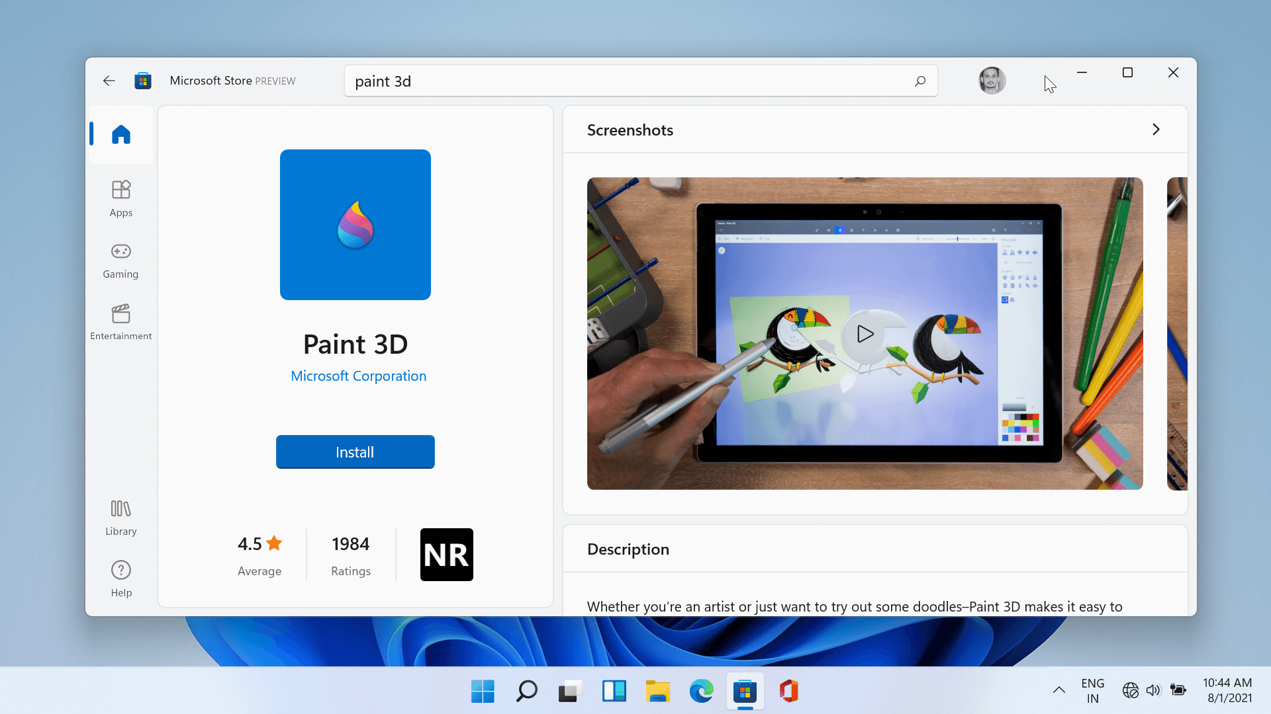Click the Home icon in sidebar
The height and width of the screenshot is (714, 1271).
120,134
